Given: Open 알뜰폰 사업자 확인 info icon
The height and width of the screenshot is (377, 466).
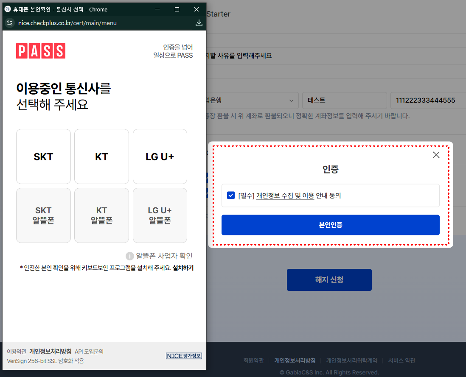Looking at the screenshot, I should click(129, 256).
